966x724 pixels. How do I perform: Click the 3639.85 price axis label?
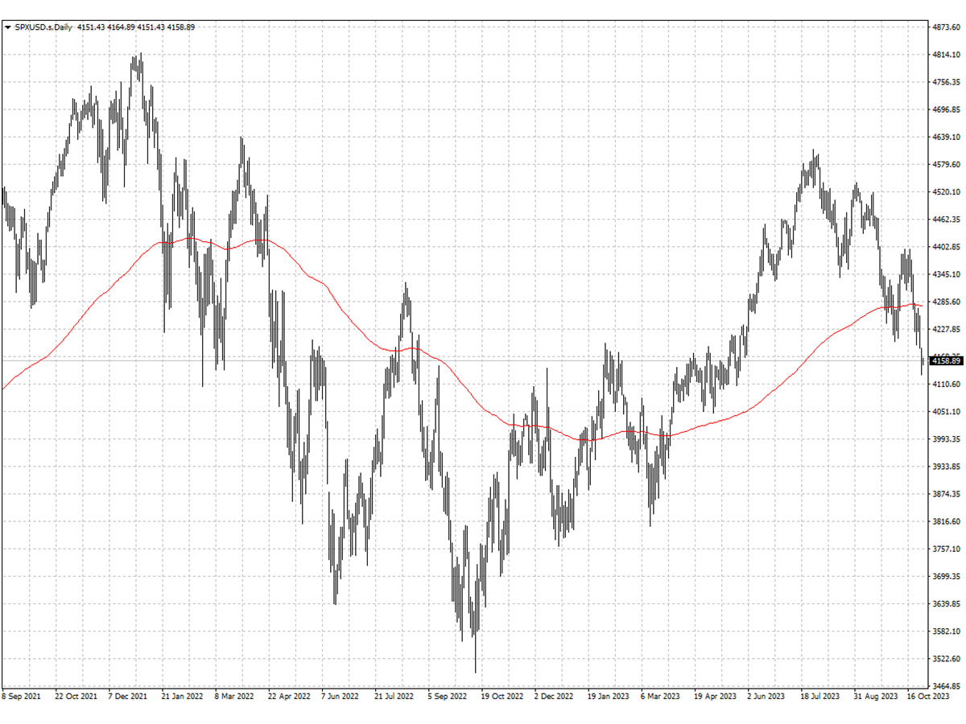click(946, 604)
